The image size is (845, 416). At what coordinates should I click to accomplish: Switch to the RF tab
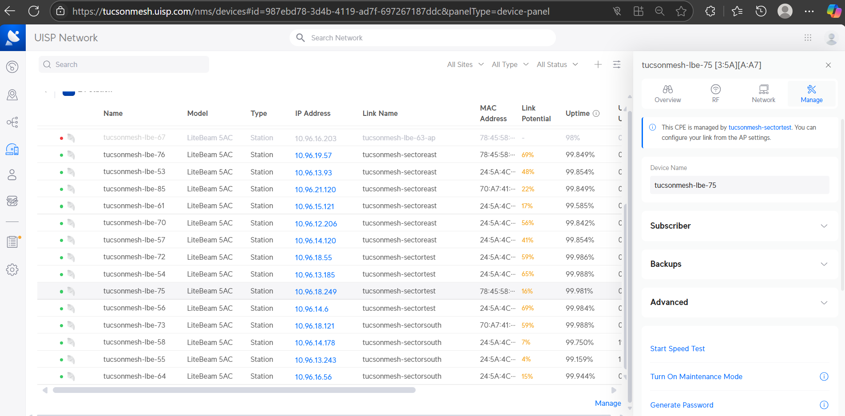[x=715, y=94]
